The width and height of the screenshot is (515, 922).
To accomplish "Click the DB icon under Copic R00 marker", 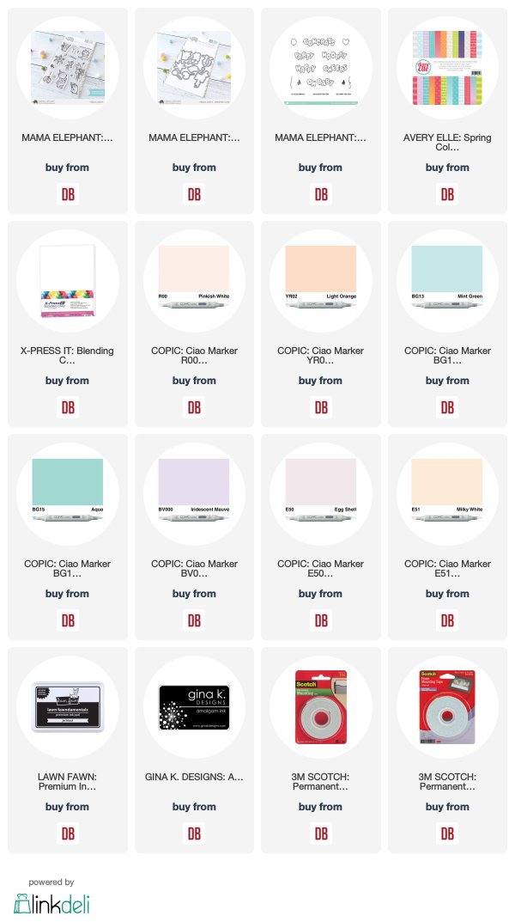I will [194, 407].
